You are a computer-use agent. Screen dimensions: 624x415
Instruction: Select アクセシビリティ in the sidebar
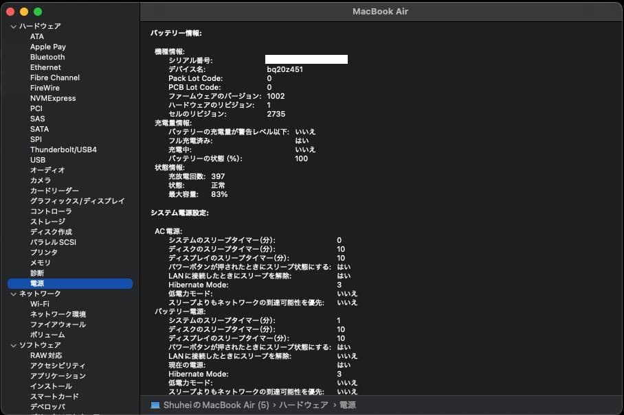tap(58, 366)
